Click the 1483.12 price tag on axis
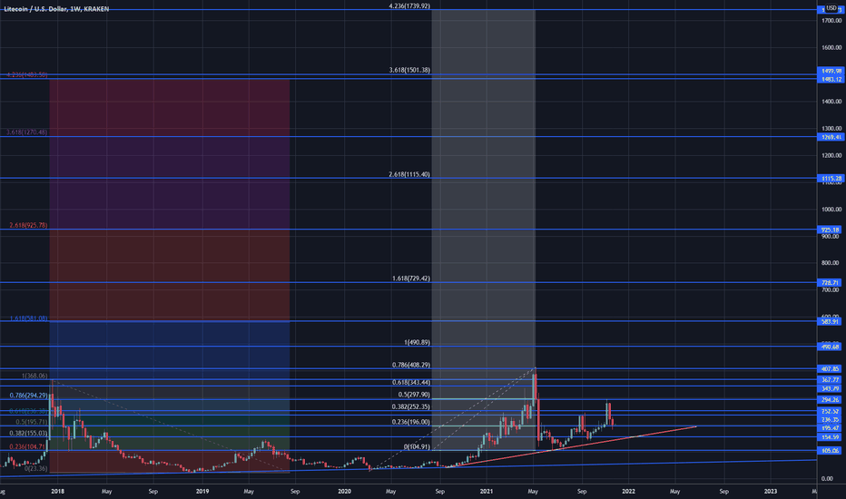This screenshot has width=846, height=499. tap(831, 79)
